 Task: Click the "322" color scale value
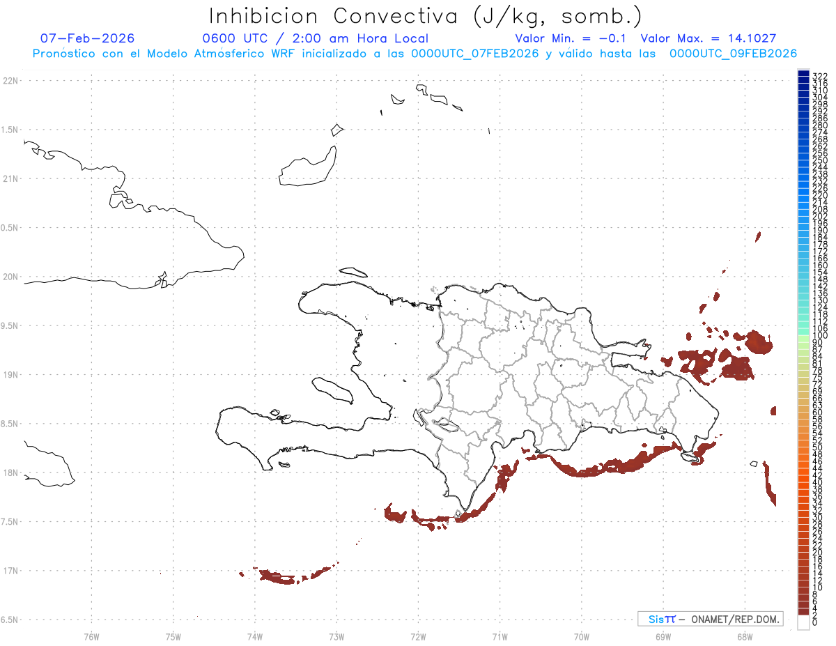[x=820, y=75]
